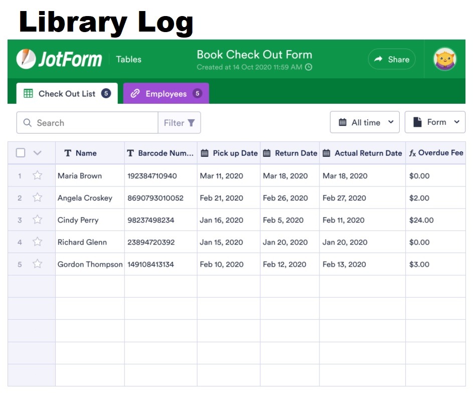473x395 pixels.
Task: Toggle favorite star on Richard Glenn row
Action: [x=37, y=242]
